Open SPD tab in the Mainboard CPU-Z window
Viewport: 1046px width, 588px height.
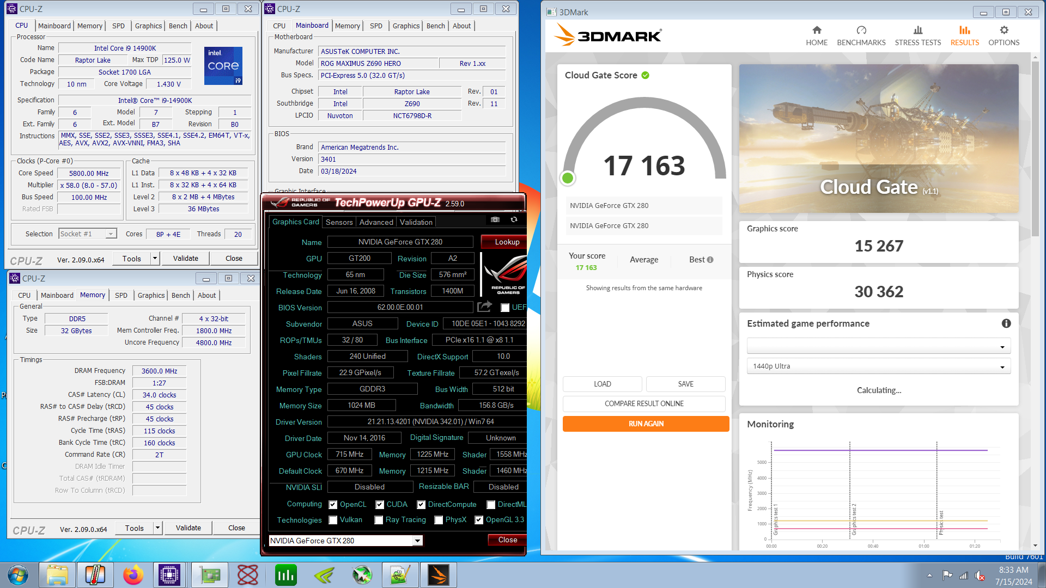click(376, 26)
